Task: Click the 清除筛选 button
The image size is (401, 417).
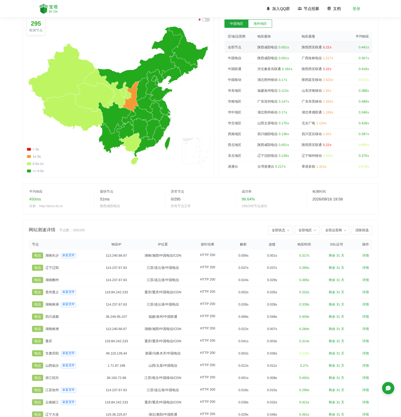Action: click(362, 230)
